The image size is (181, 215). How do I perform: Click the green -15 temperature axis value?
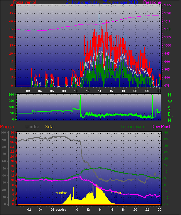pos(166,204)
